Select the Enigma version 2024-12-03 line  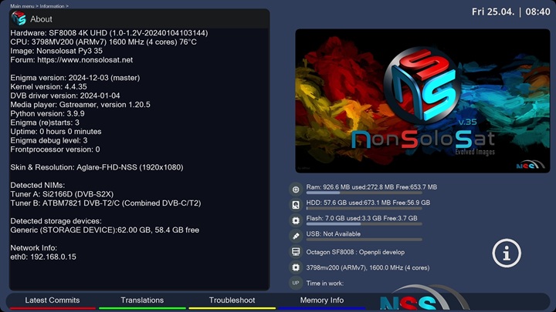pos(75,78)
